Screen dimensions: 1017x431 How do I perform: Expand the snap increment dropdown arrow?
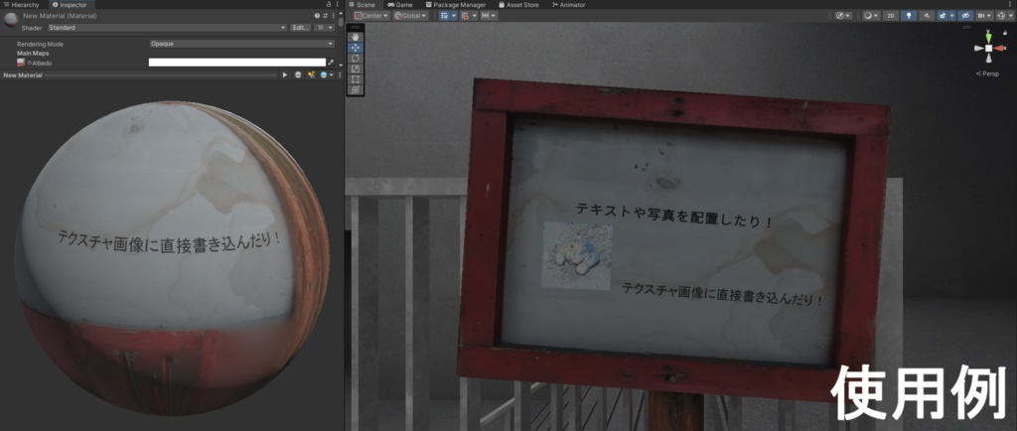click(x=475, y=16)
